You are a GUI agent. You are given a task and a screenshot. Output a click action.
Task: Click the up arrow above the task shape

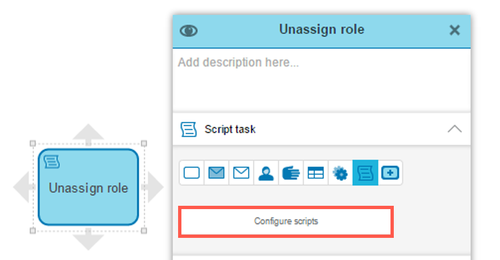pos(88,133)
